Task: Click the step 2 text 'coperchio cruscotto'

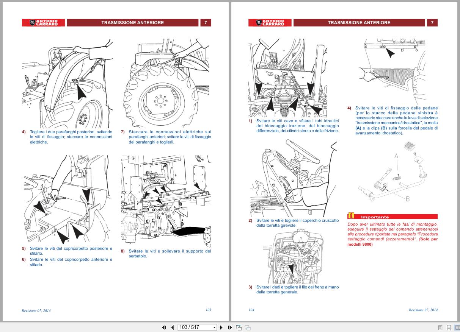Action: (319, 220)
